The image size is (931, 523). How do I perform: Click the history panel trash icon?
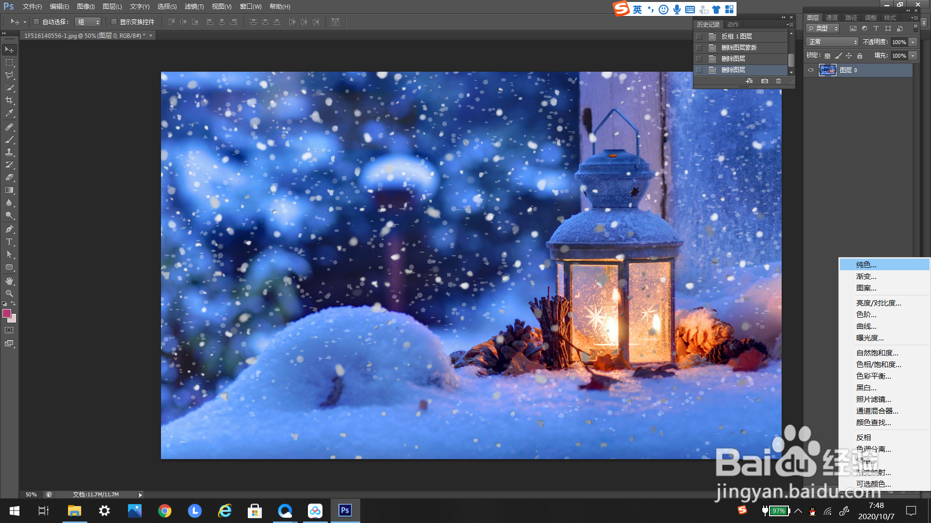(x=778, y=81)
